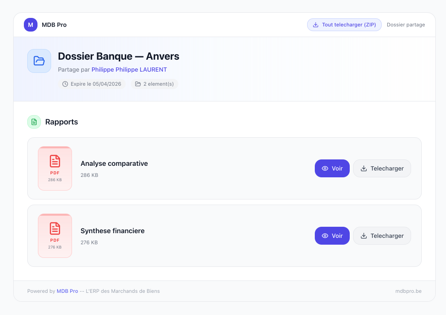Select the green Rapports document icon
This screenshot has width=446, height=315.
(x=34, y=122)
